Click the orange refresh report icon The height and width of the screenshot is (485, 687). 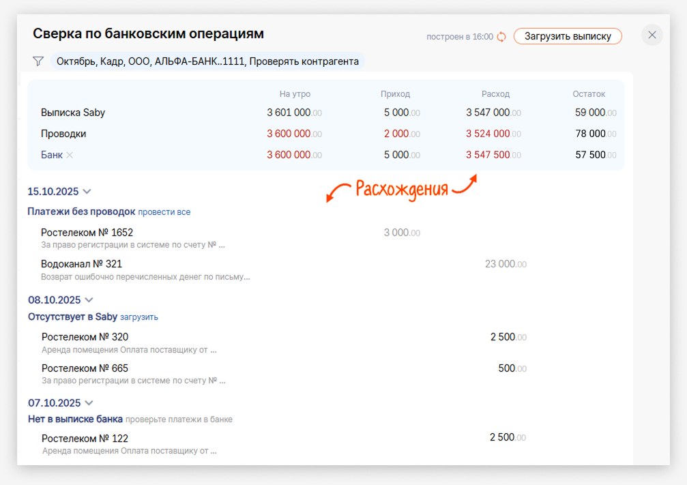click(501, 37)
